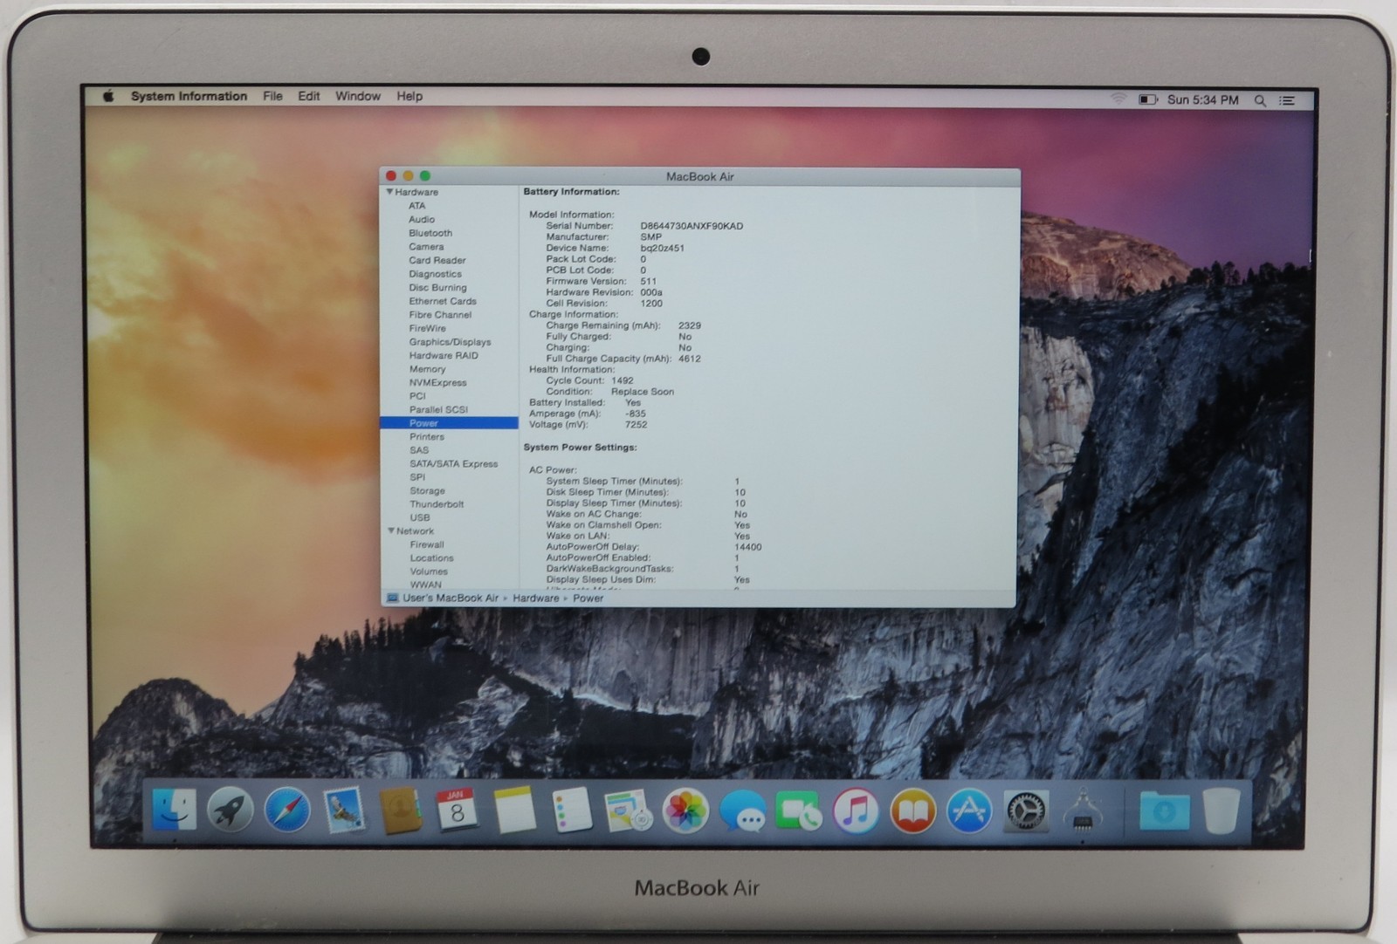Open Messages chat bubble icon
Viewport: 1397px width, 944px height.
pyautogui.click(x=742, y=811)
